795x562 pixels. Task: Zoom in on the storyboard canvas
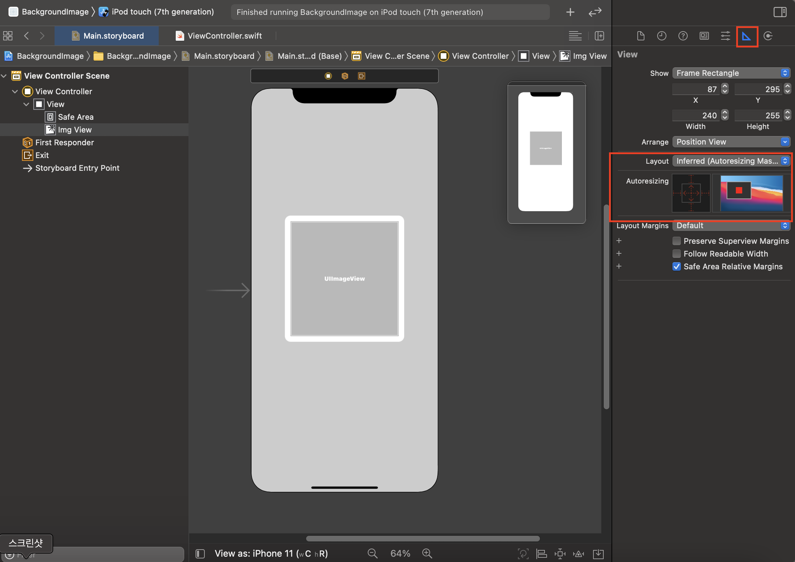click(x=427, y=553)
